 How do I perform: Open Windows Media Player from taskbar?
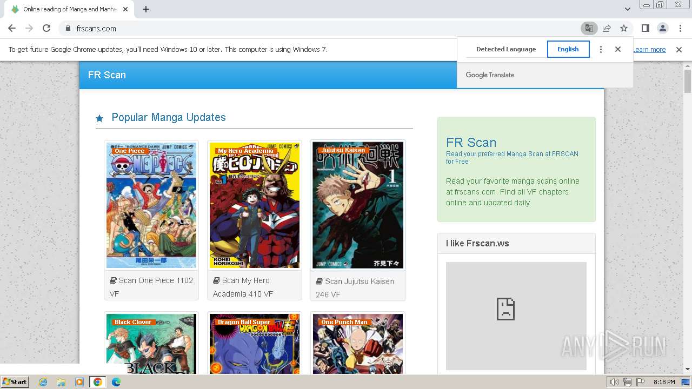79,382
